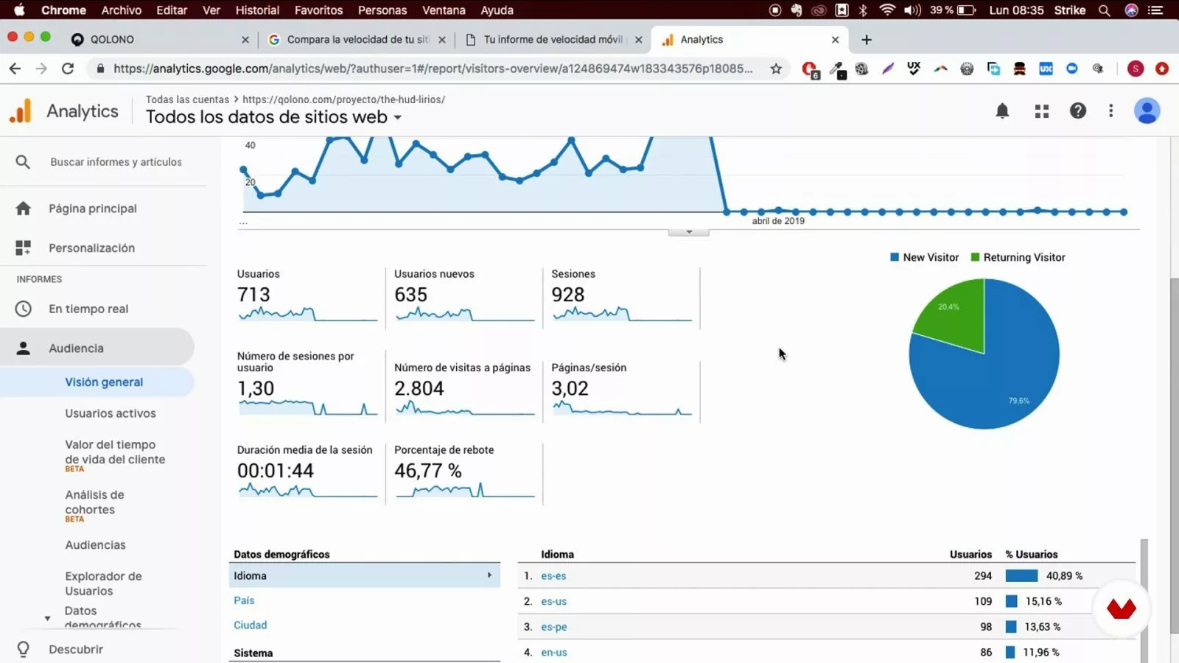Select País in demographic data list
1179x663 pixels.
[244, 600]
